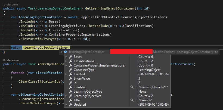
Task: Click the blue object cube icon in datatip header
Action: tap(66, 52)
